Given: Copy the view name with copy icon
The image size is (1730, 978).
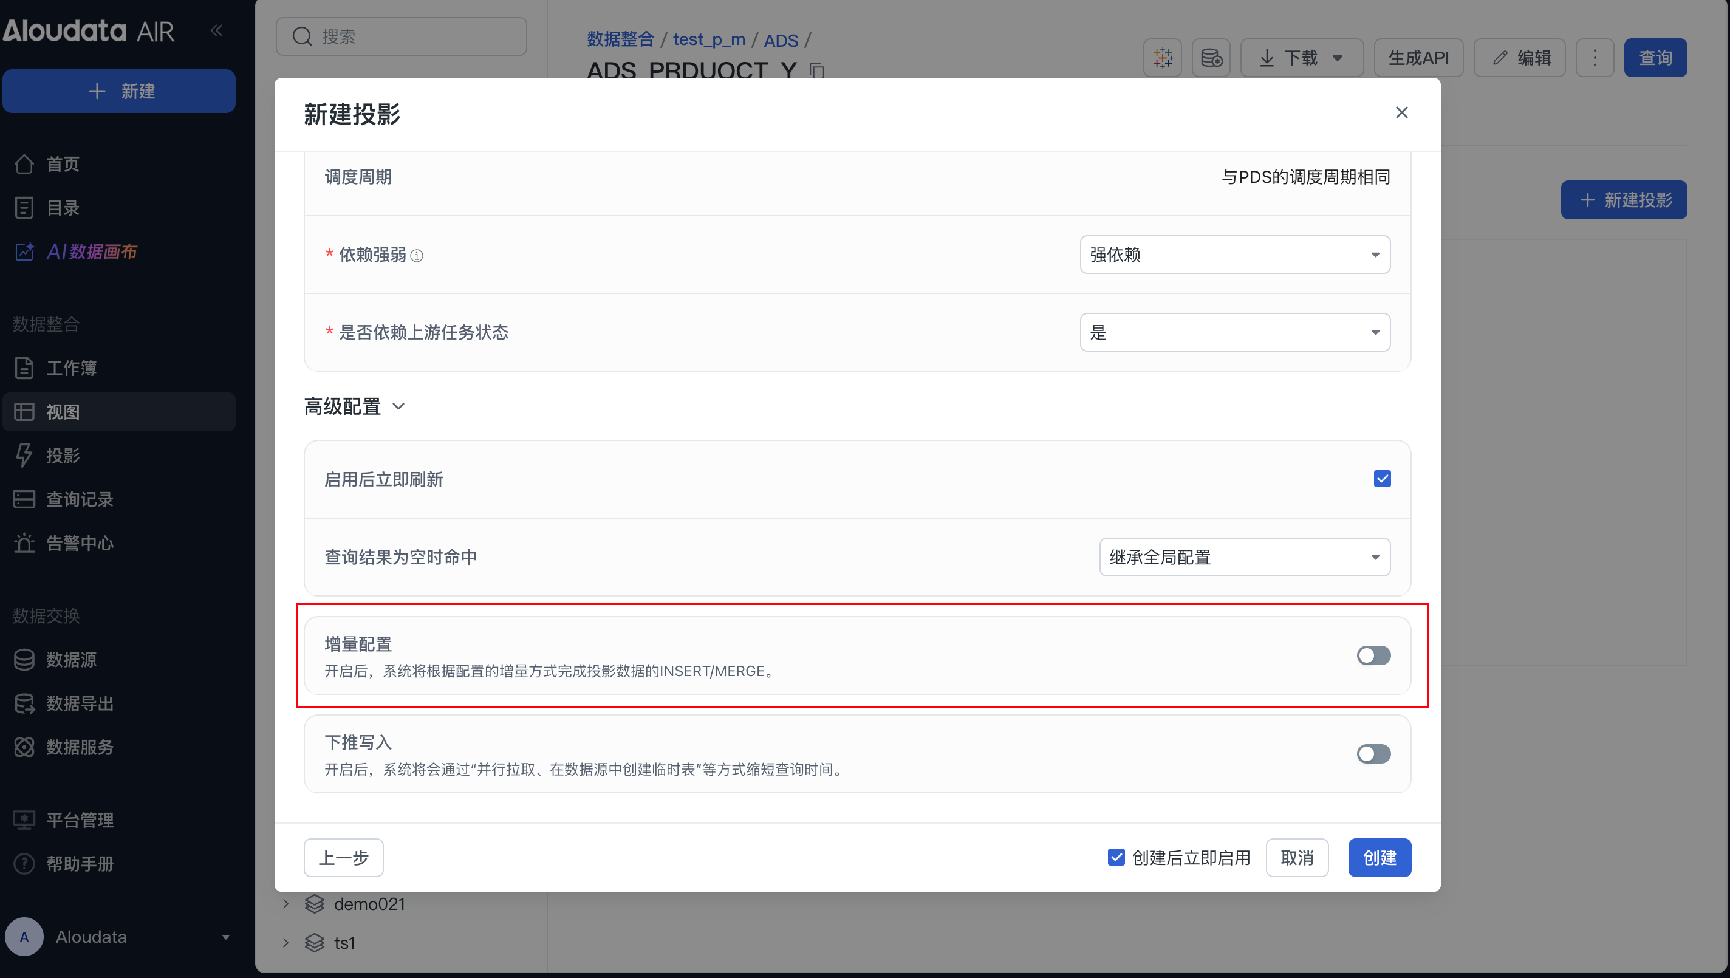Looking at the screenshot, I should pos(816,70).
